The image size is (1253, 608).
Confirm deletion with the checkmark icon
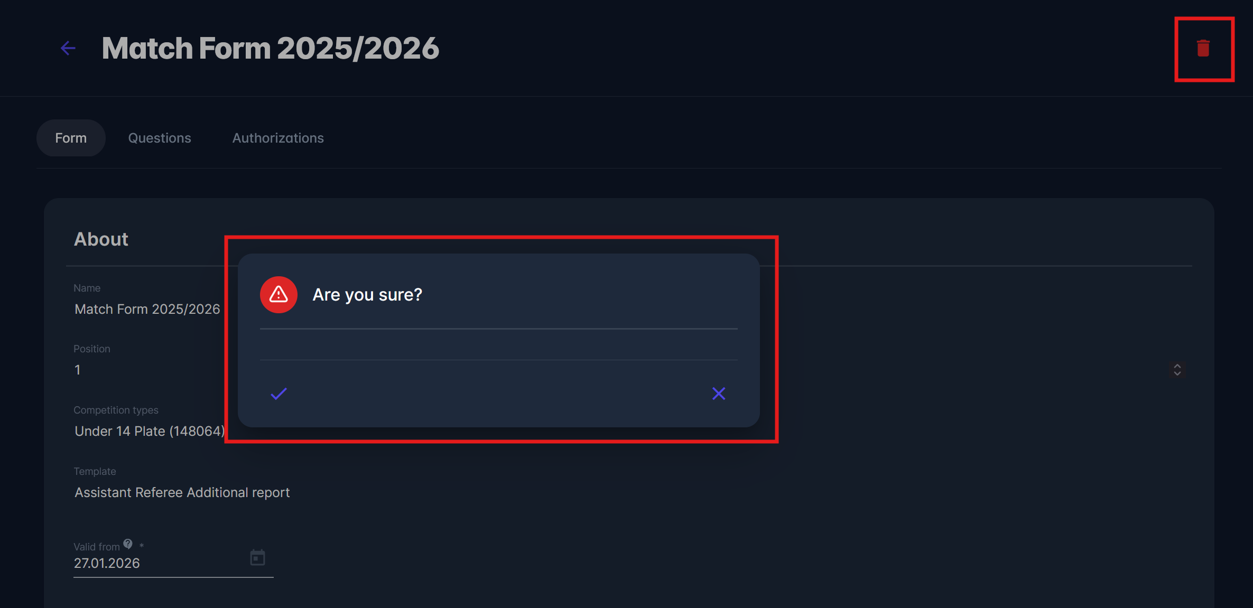click(279, 394)
